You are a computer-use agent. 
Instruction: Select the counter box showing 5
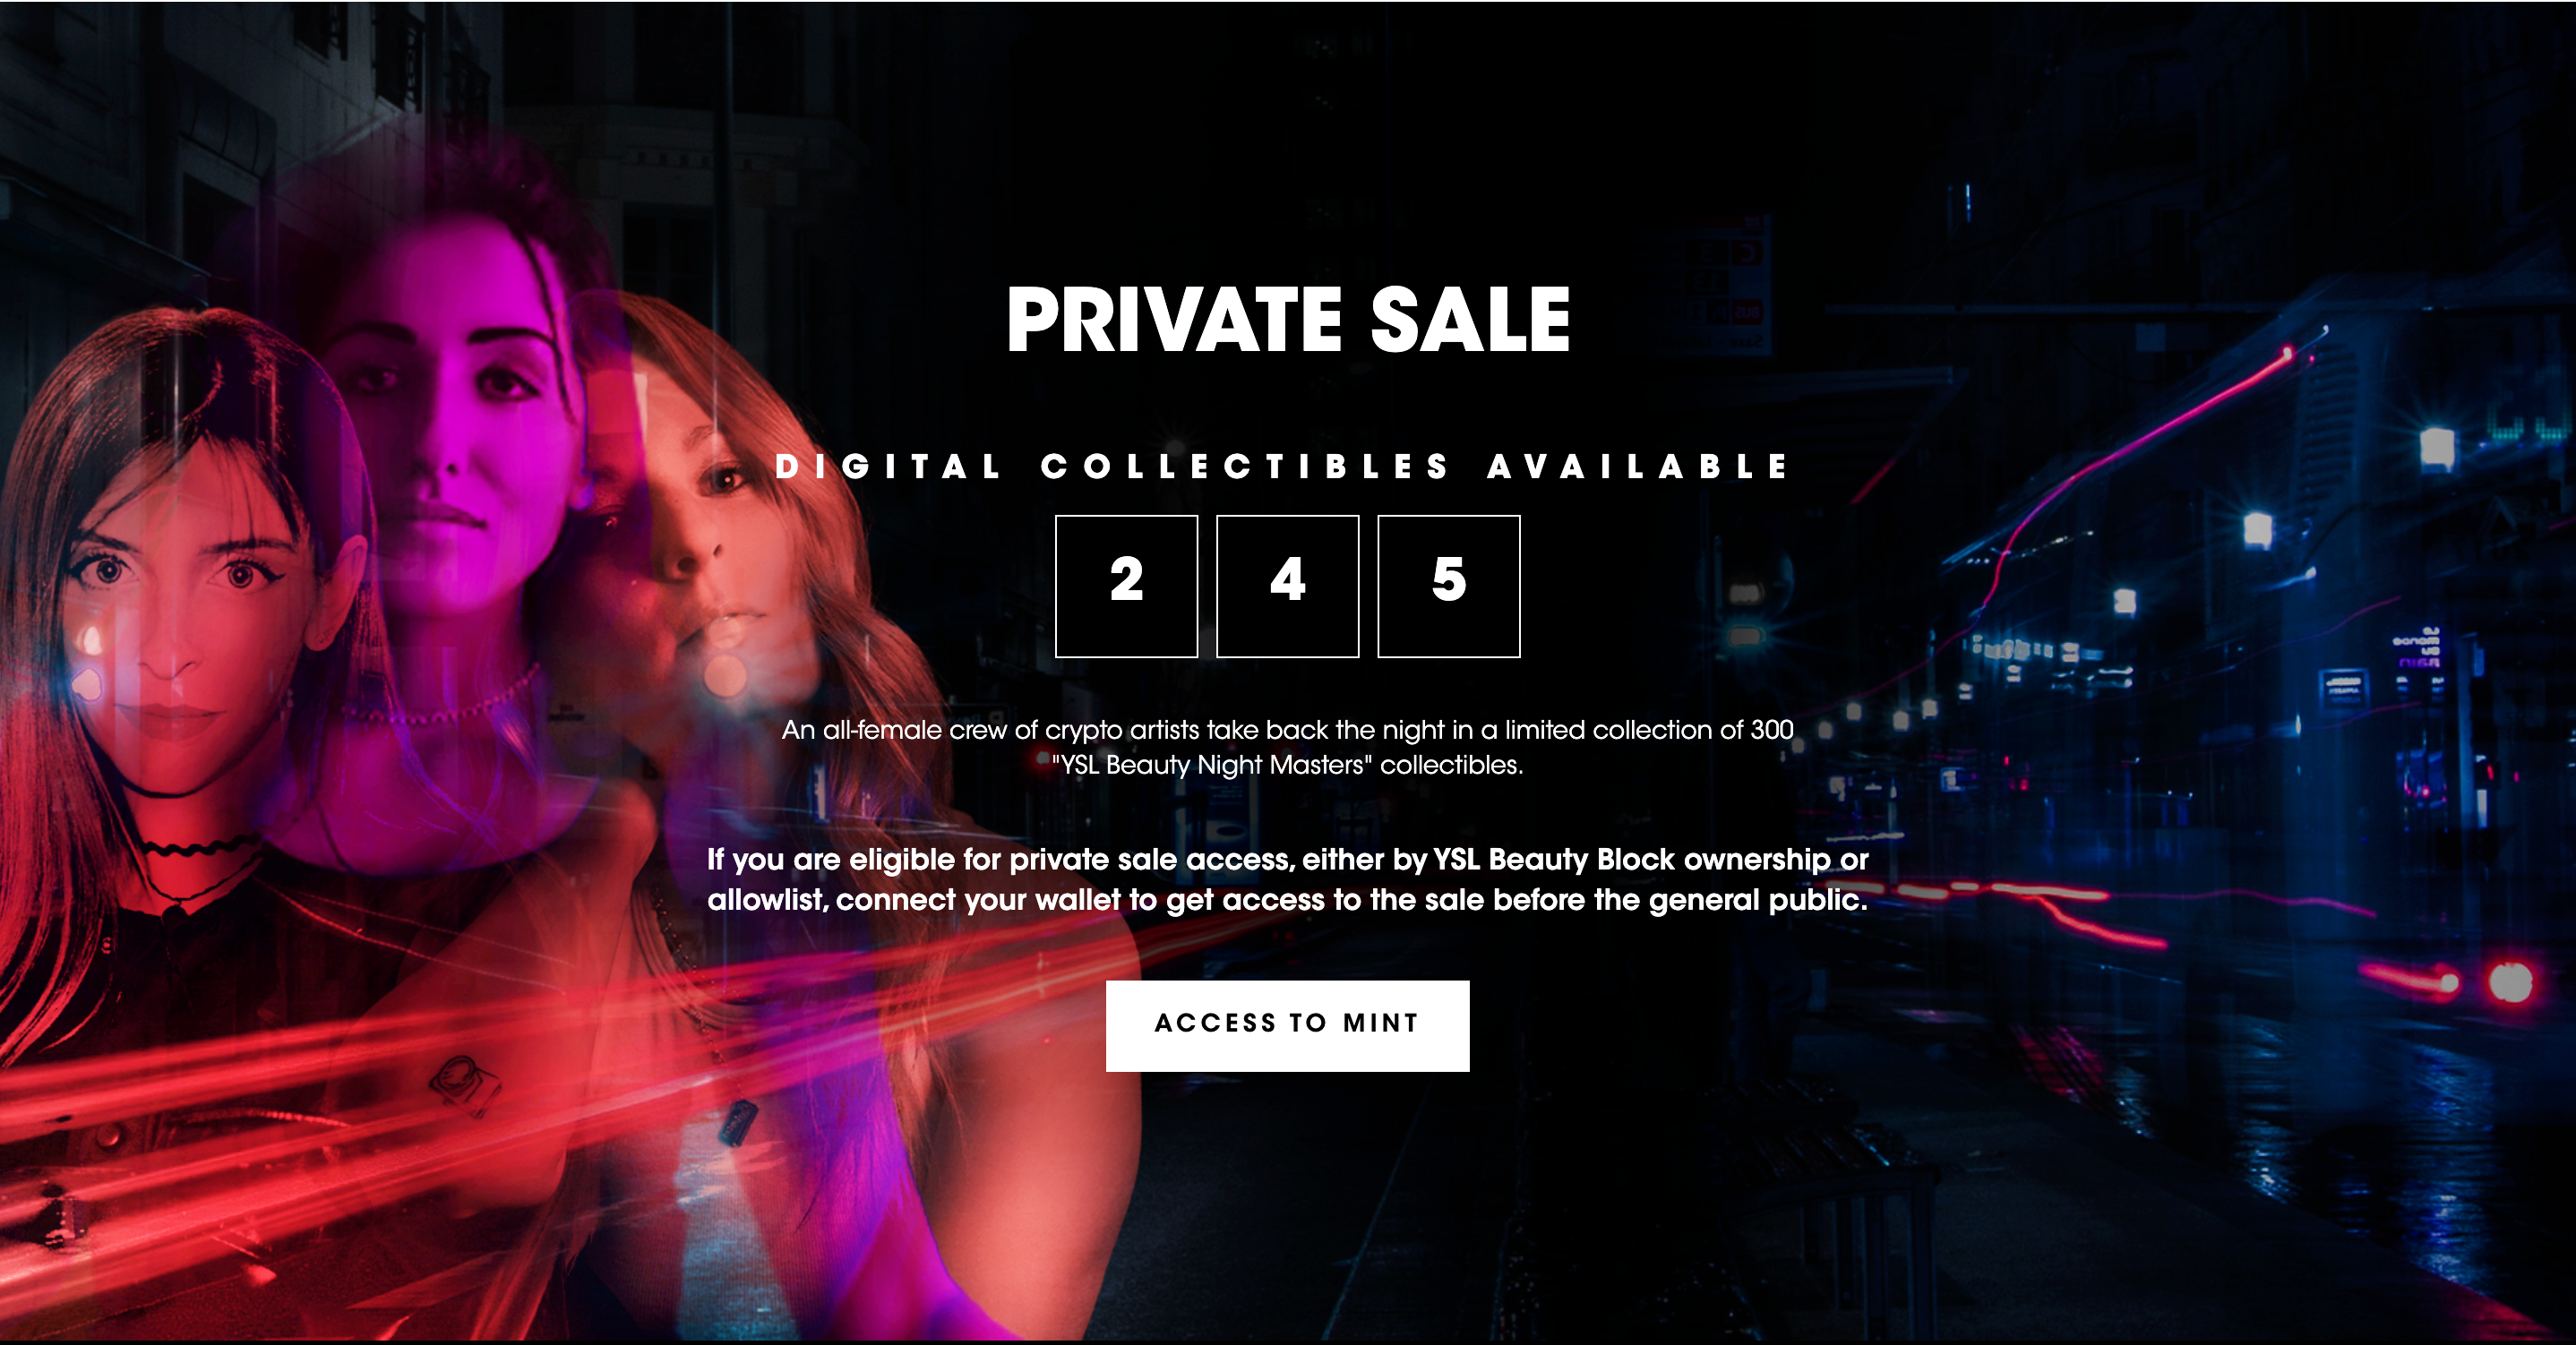[x=1448, y=586]
